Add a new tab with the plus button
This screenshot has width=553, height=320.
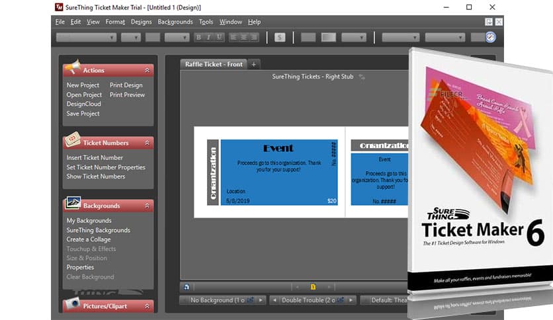pyautogui.click(x=253, y=64)
